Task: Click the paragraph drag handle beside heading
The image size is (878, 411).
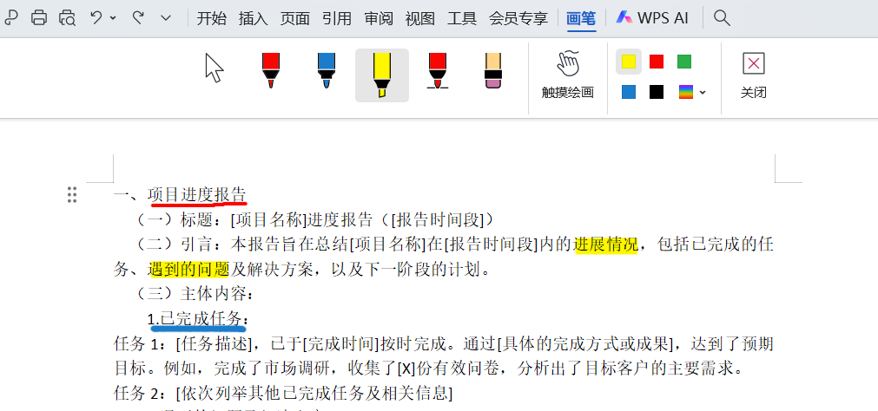Action: coord(73,195)
